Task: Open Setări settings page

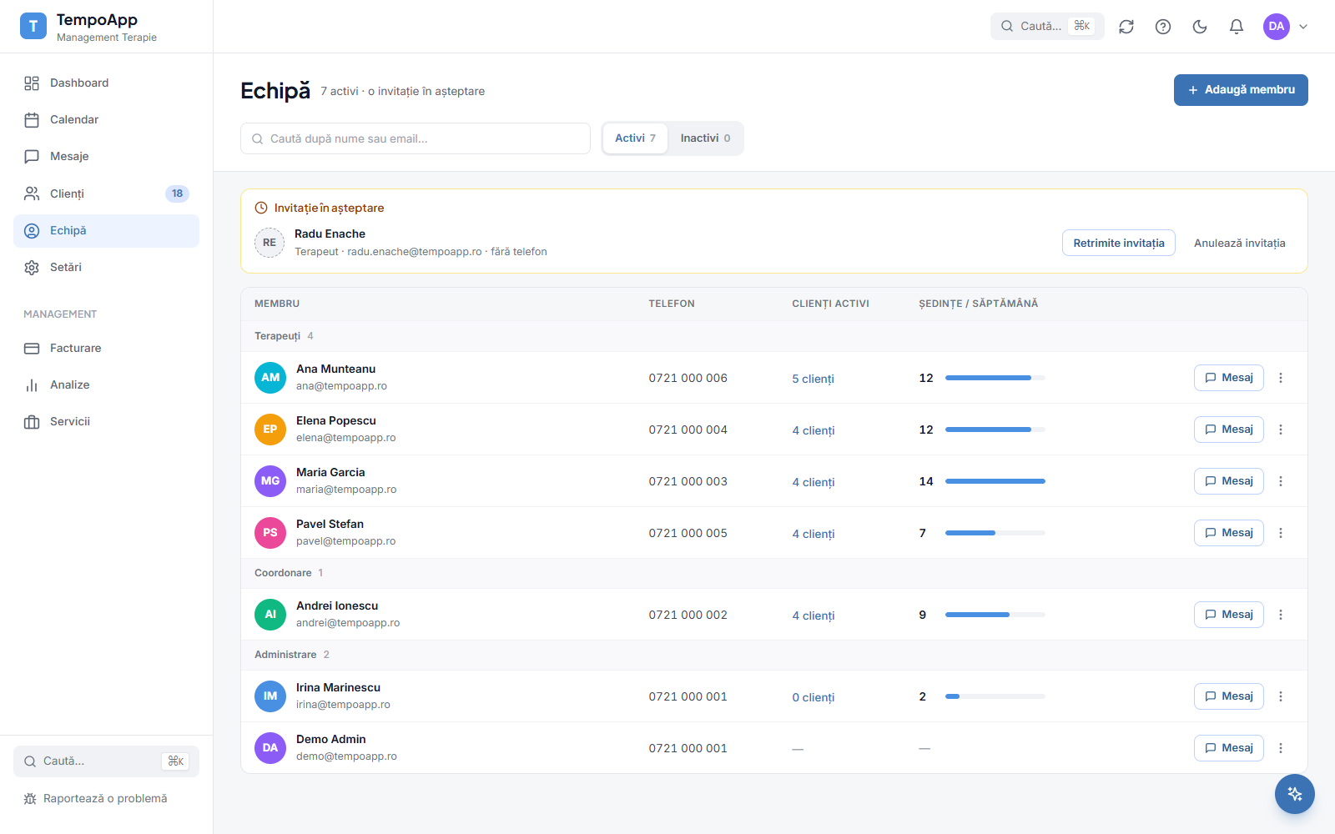Action: [106, 267]
